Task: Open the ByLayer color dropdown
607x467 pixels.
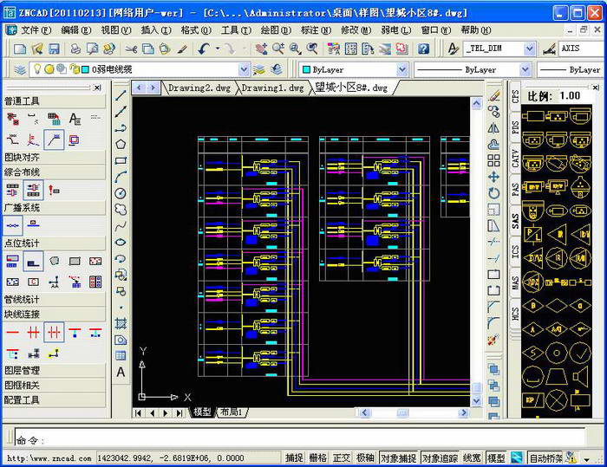Action: [401, 70]
